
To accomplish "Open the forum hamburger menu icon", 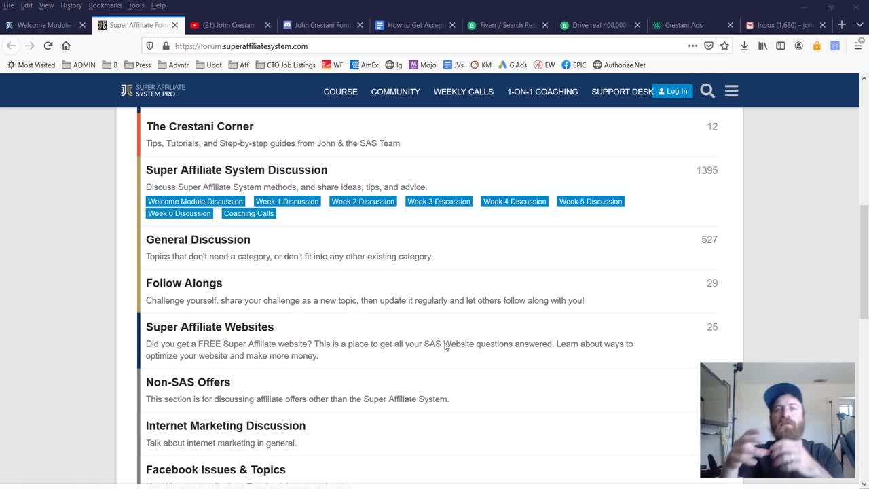I will 731,91.
